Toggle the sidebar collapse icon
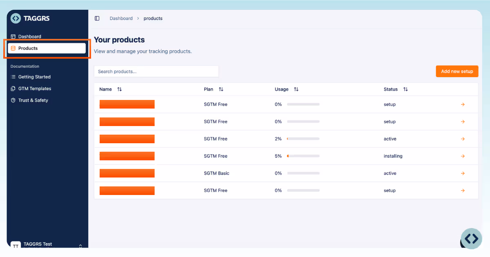Screen dimensions: 490x257 97,18
